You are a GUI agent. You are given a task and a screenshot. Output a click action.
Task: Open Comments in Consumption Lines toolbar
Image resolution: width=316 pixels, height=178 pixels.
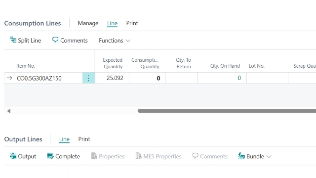click(x=70, y=41)
